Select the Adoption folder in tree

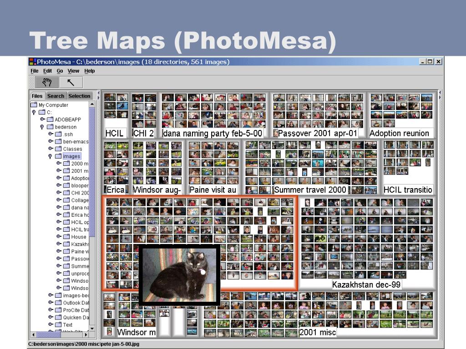point(80,178)
